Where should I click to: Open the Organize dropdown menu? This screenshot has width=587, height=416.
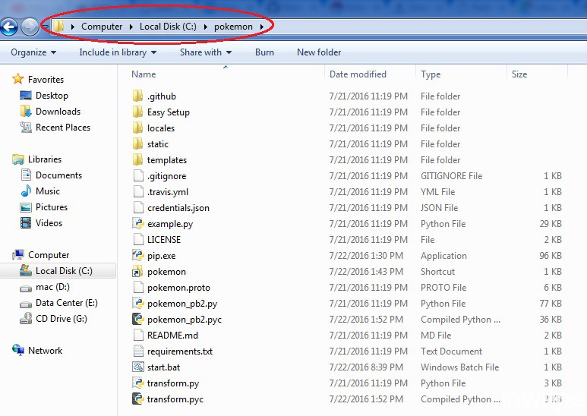tap(33, 52)
